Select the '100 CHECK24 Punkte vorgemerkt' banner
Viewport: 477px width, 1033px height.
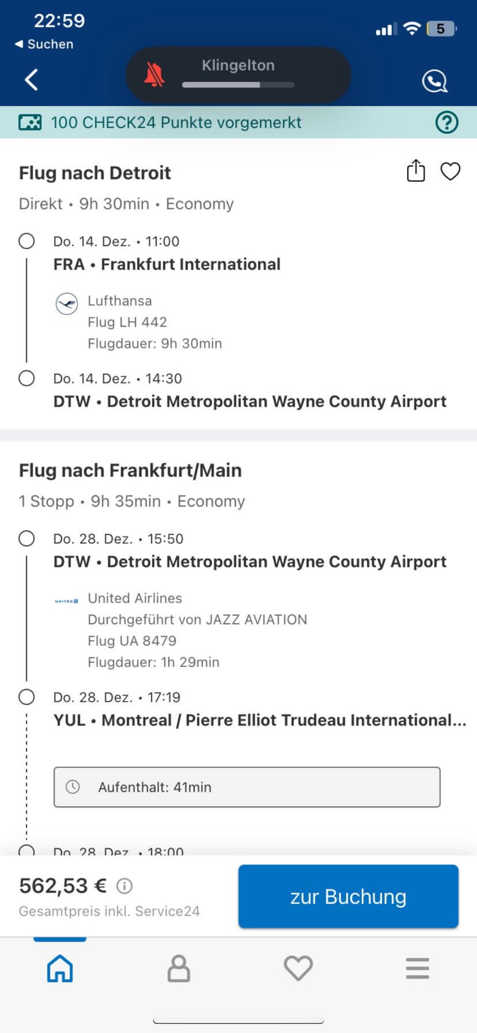click(176, 123)
